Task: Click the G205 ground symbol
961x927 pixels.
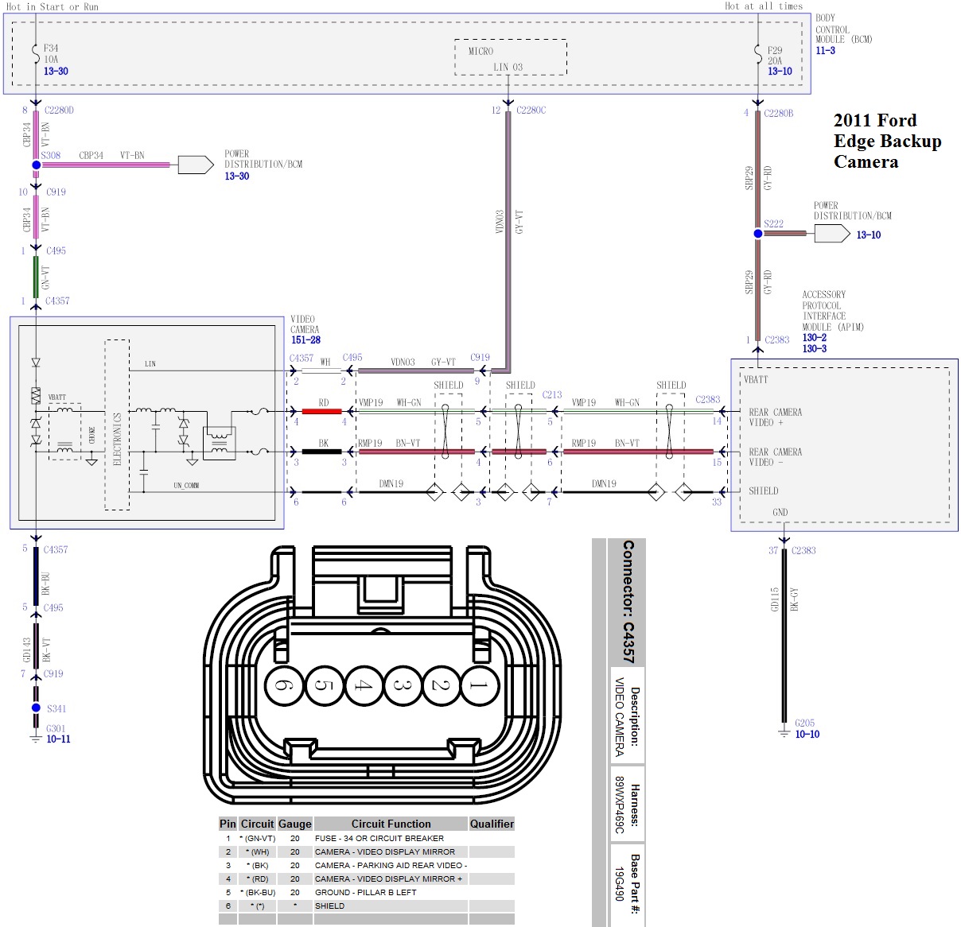Action: click(x=784, y=732)
